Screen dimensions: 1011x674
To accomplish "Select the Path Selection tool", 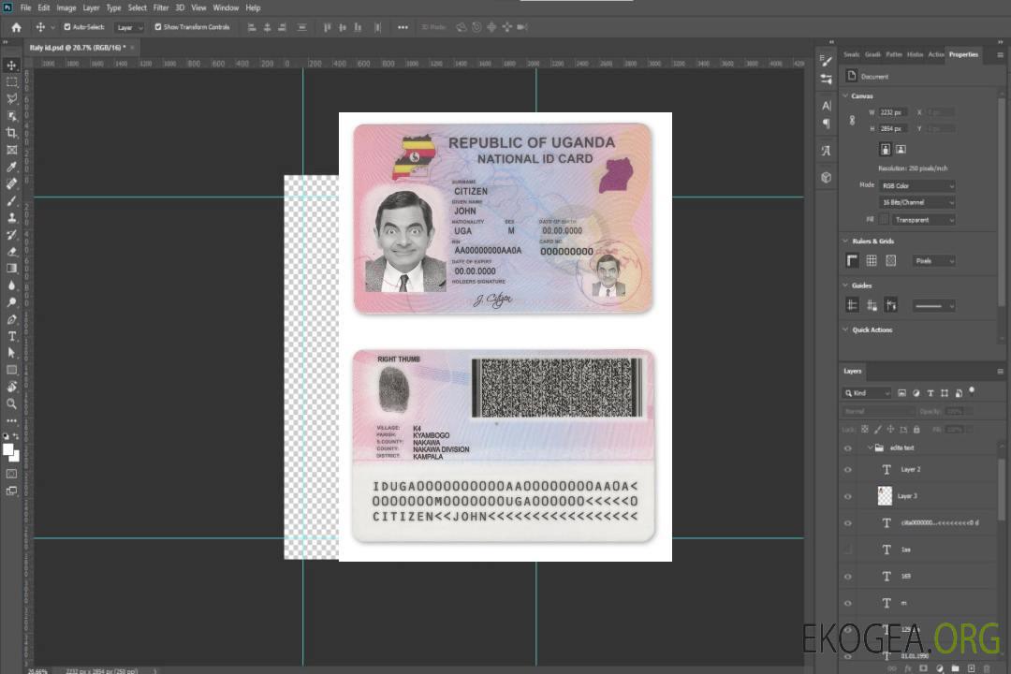I will pos(11,353).
